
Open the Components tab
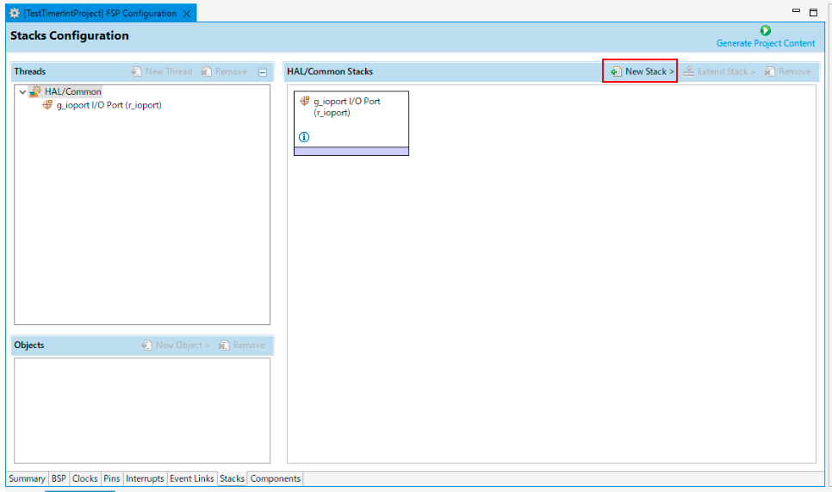(x=275, y=478)
